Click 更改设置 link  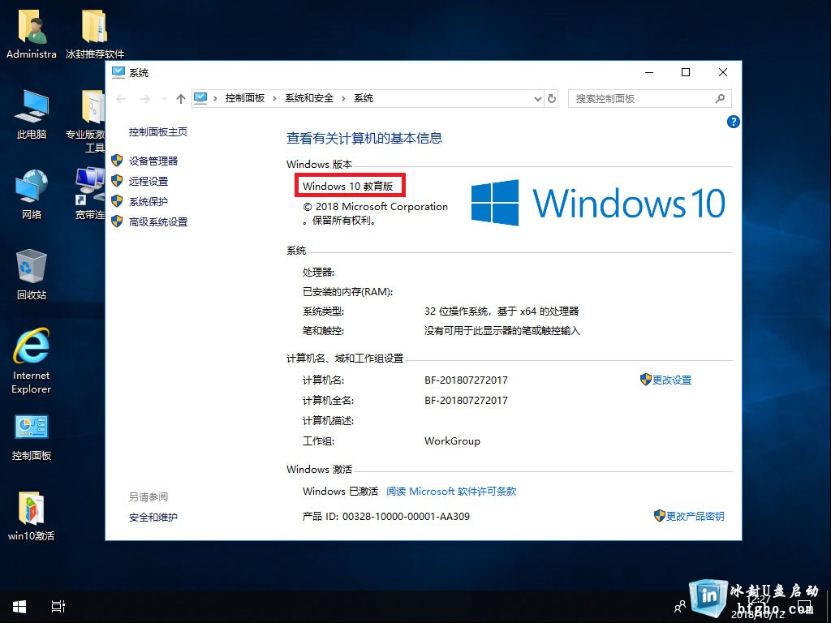[x=671, y=380]
